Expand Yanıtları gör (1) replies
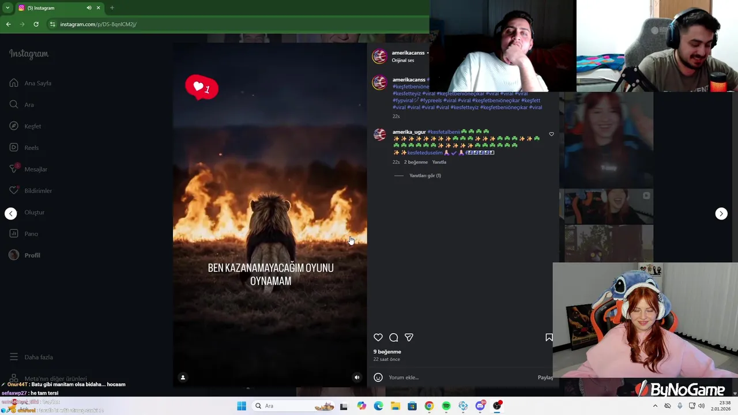The image size is (738, 415). (x=425, y=176)
